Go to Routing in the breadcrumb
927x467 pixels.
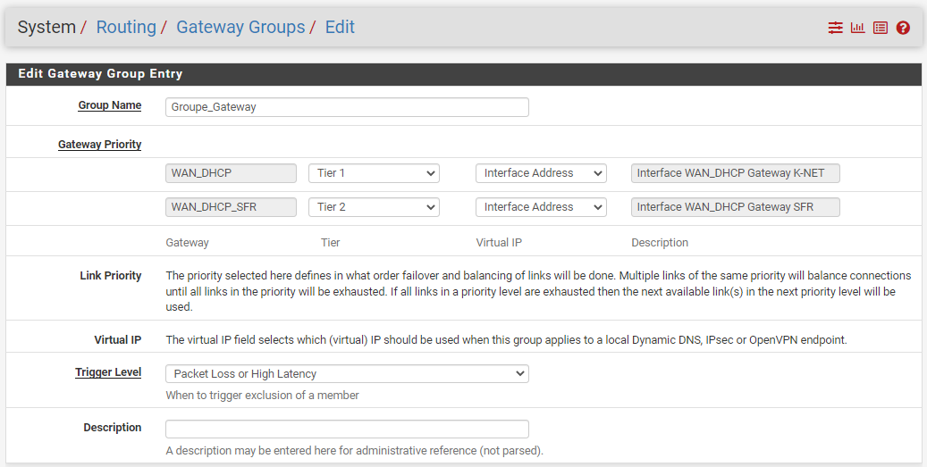pos(126,28)
